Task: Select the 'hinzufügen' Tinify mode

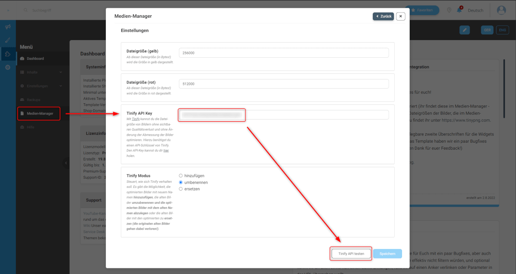Action: (181, 175)
